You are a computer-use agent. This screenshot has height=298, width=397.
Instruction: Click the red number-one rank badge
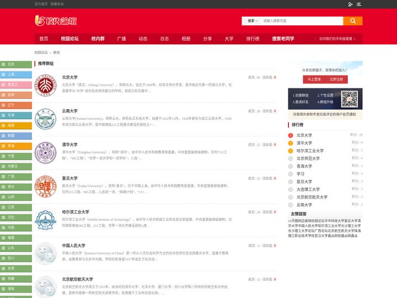[291, 135]
